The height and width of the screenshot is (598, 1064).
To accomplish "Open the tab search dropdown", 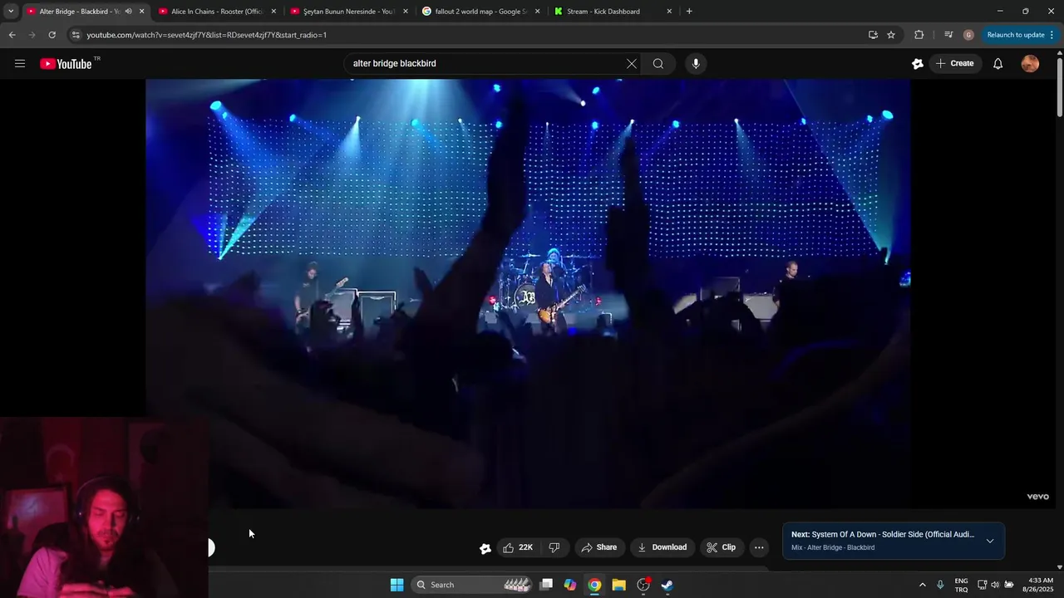I will [11, 12].
